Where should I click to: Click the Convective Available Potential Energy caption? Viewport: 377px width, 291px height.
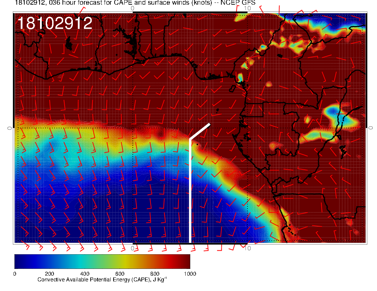coord(102,280)
